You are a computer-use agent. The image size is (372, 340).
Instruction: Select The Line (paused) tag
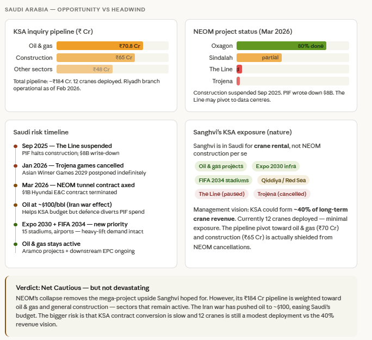[x=221, y=194]
